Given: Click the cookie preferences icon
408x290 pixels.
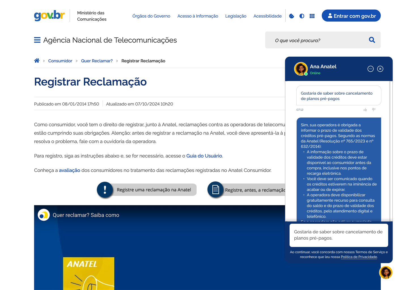Looking at the screenshot, I should tap(292, 16).
